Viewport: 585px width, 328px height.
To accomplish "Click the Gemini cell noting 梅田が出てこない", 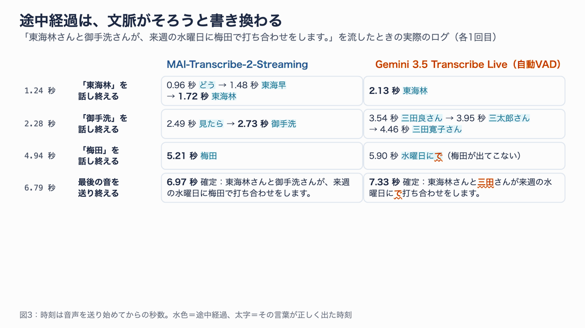I will 464,156.
